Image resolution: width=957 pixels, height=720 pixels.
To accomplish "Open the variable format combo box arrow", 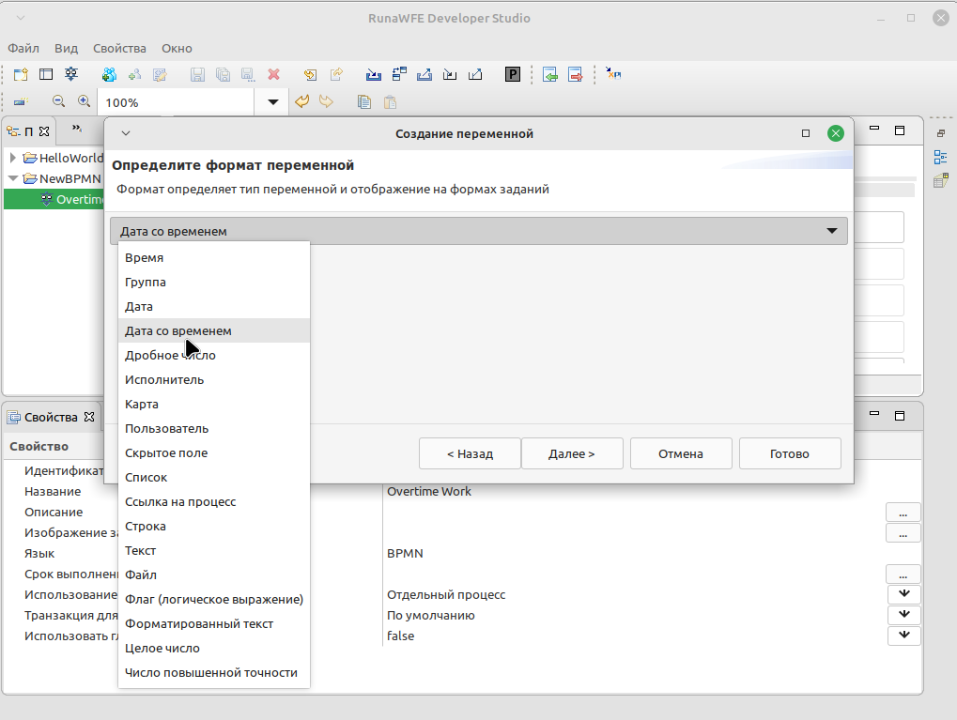I will [x=831, y=231].
